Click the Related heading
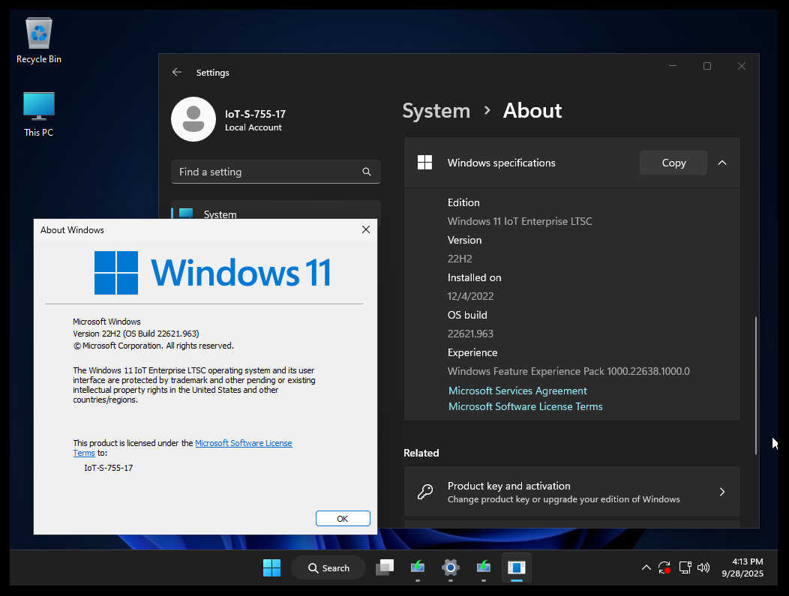The height and width of the screenshot is (596, 789). coord(421,453)
